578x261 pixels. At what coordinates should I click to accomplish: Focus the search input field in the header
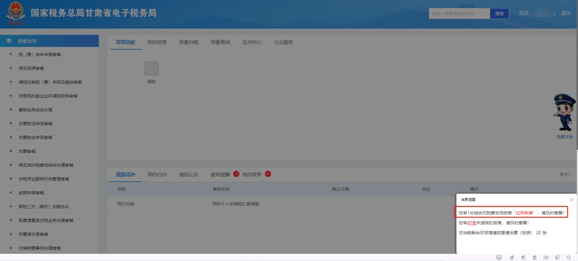tap(459, 14)
